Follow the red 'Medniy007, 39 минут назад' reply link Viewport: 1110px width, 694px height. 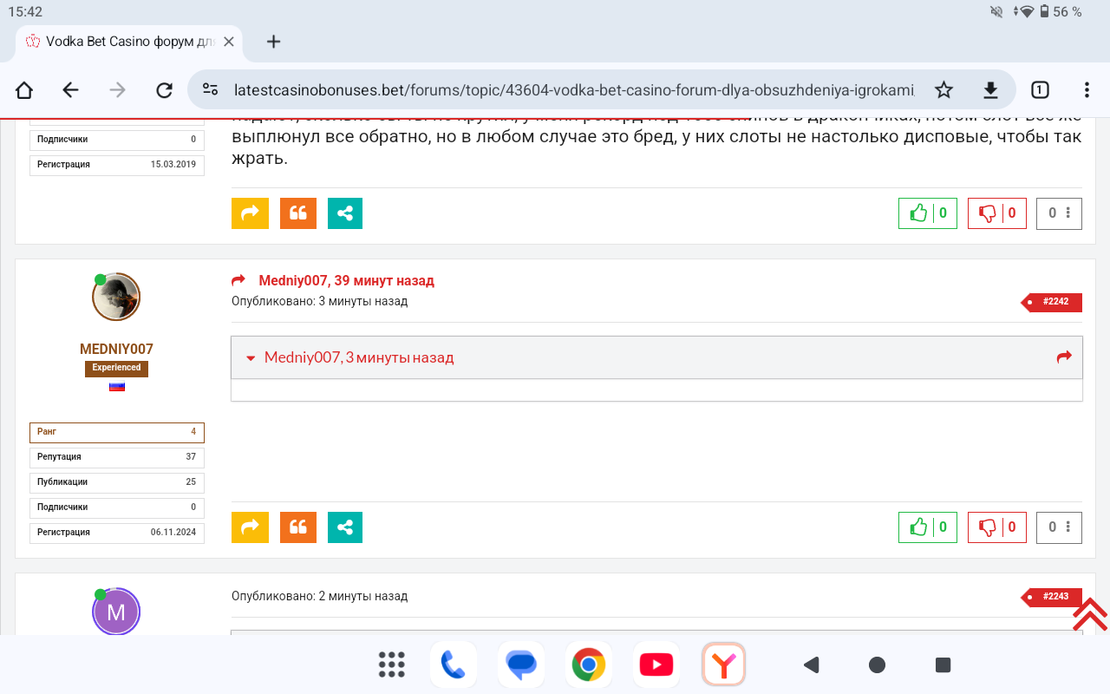pos(345,280)
